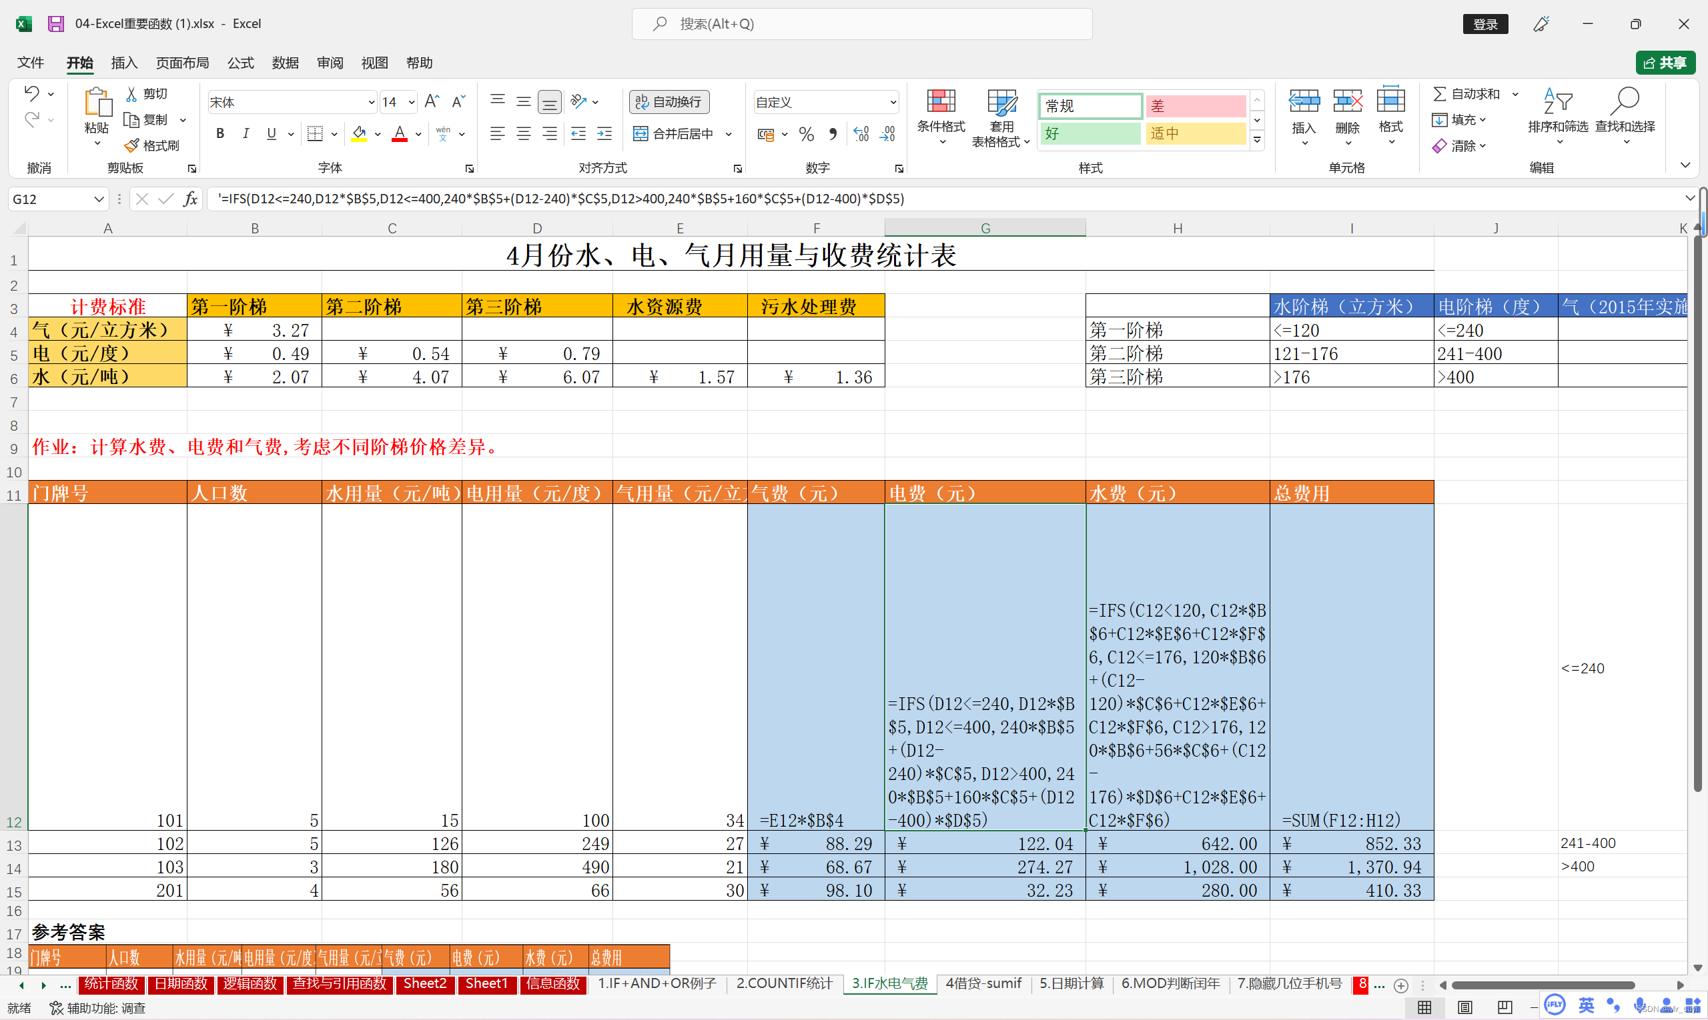1708x1020 pixels.
Task: Click the search box 搜索(Alt+Q)
Action: (862, 24)
